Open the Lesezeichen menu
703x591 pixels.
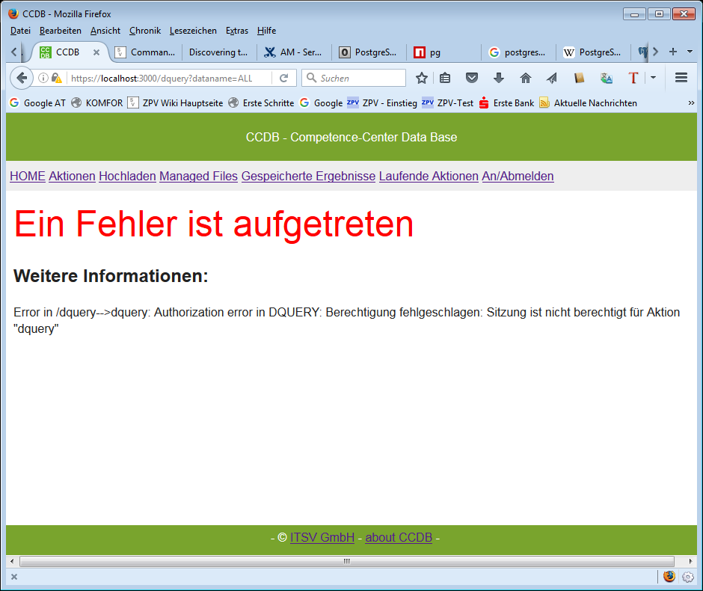point(193,31)
